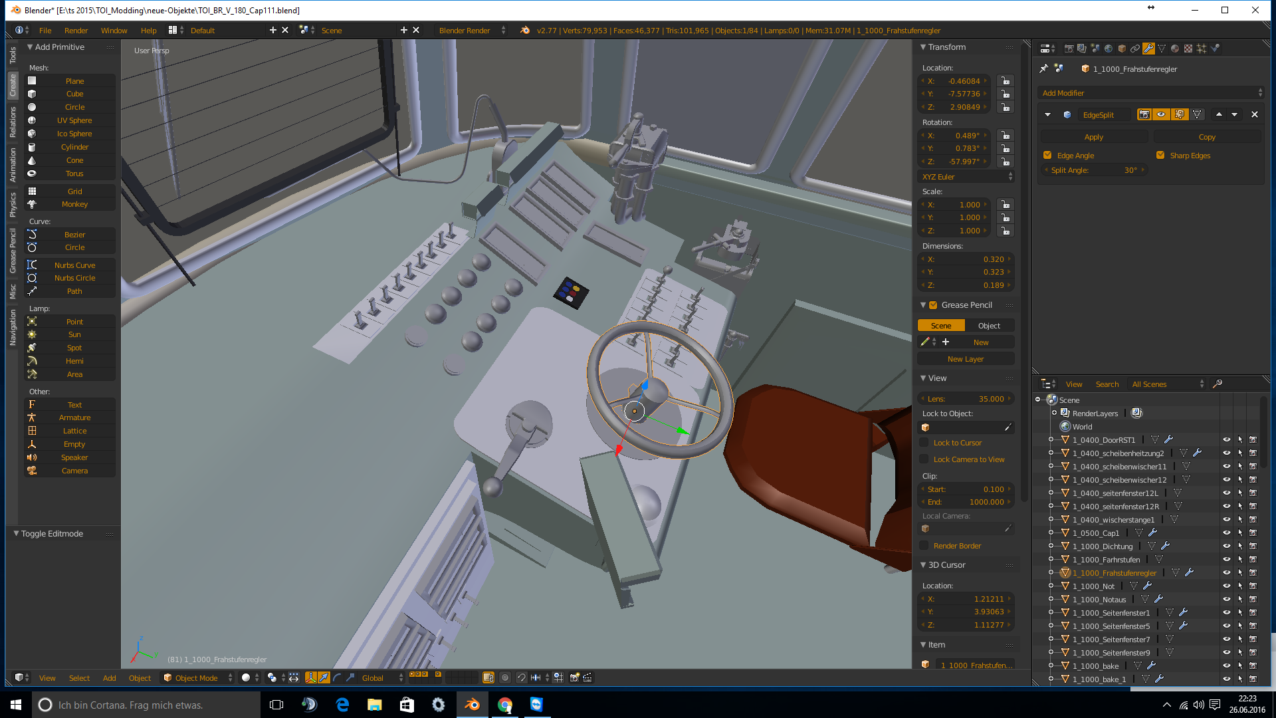Hide 1_0400_DoorRST1 in the outliner
This screenshot has height=718, width=1276.
click(1226, 439)
